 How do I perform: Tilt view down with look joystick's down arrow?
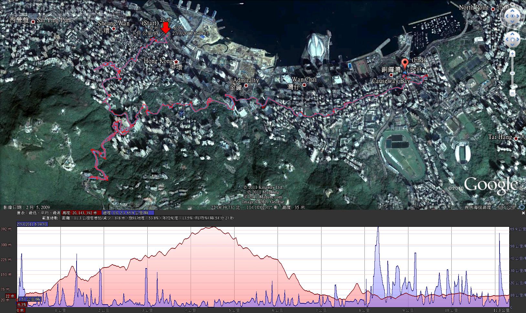(512, 22)
